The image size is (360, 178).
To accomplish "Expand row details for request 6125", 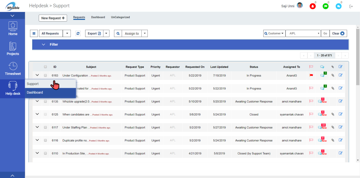I will pyautogui.click(x=37, y=114).
